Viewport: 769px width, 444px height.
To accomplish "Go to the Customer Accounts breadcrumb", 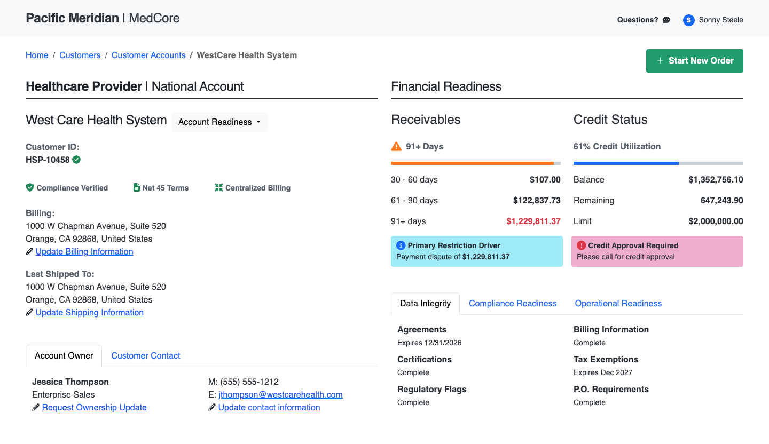I will [148, 55].
